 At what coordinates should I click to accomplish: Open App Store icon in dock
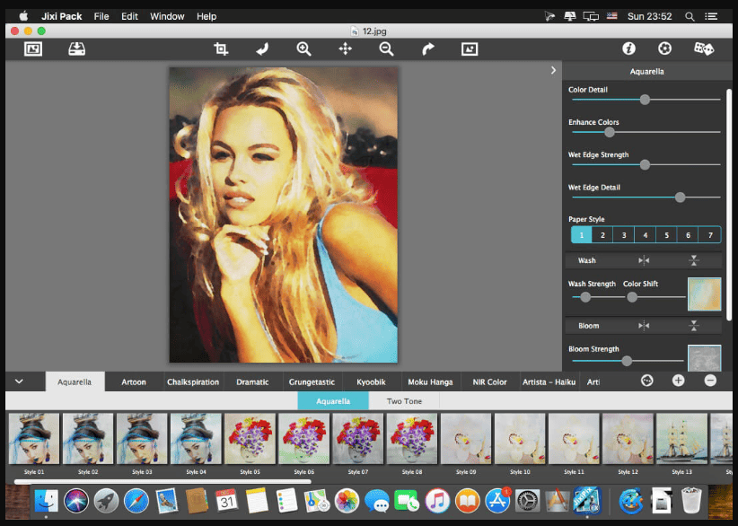(x=497, y=501)
